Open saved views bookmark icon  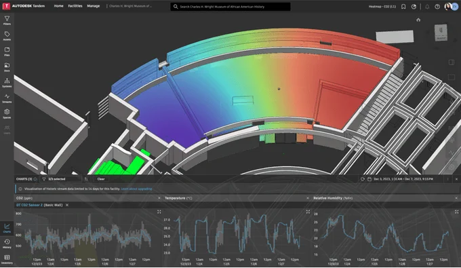(x=403, y=7)
